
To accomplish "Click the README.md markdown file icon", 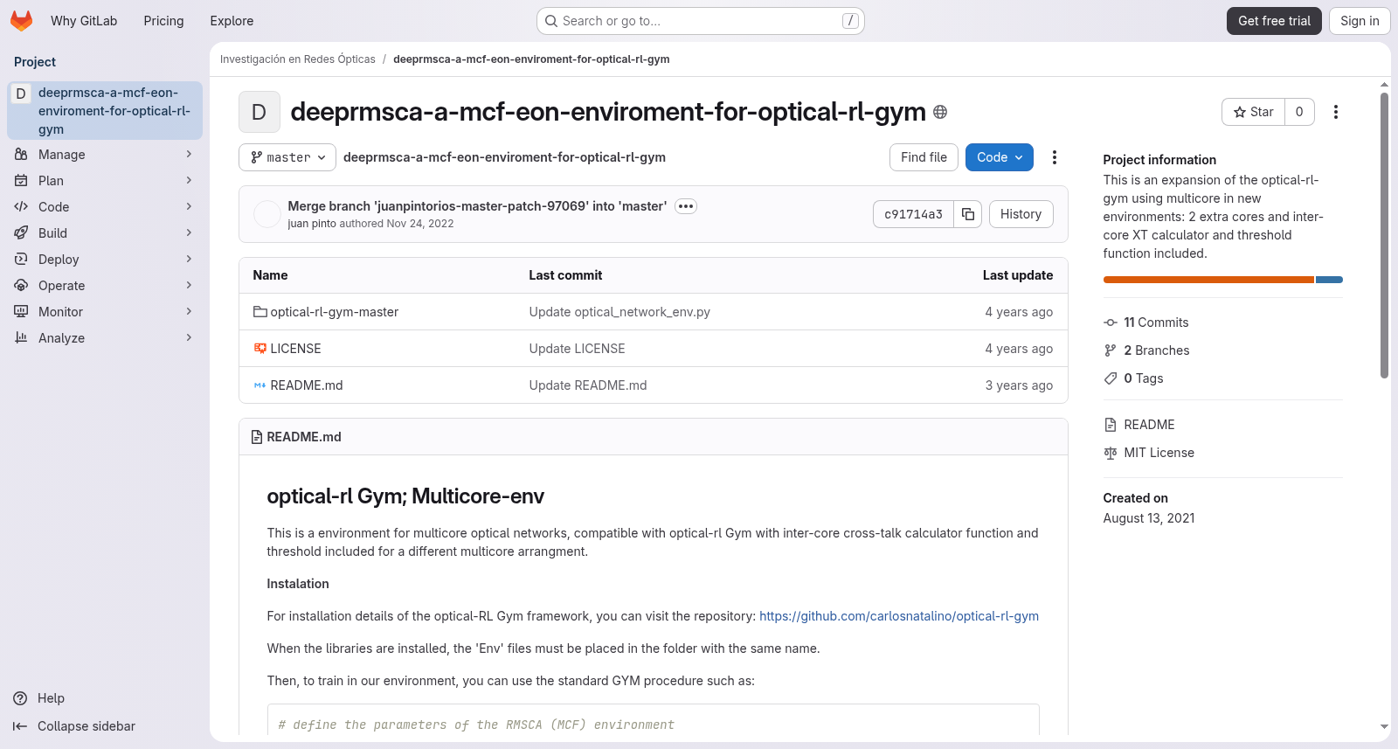I will (260, 385).
